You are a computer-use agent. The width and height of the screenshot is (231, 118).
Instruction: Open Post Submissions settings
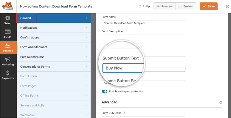tap(54, 57)
